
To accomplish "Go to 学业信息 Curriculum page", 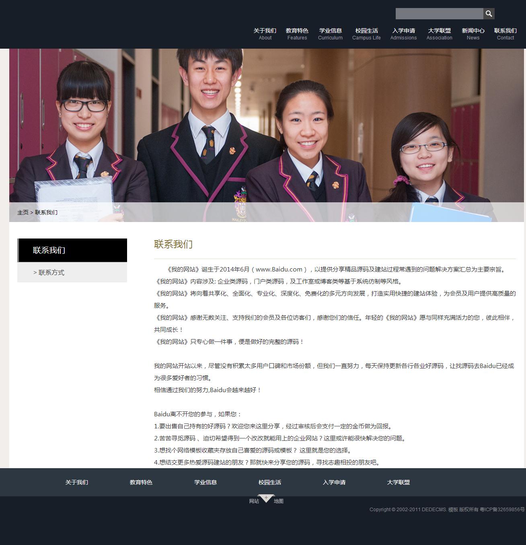I will coord(330,34).
